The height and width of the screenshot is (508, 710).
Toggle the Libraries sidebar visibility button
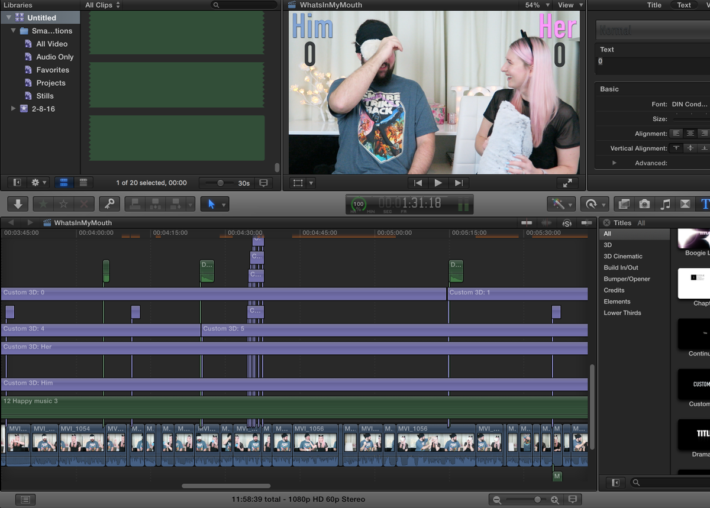pyautogui.click(x=17, y=183)
